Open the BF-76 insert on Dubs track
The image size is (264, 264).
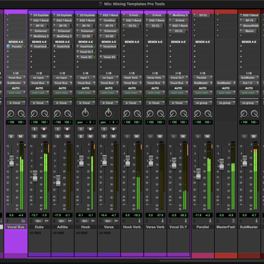pos(39,26)
